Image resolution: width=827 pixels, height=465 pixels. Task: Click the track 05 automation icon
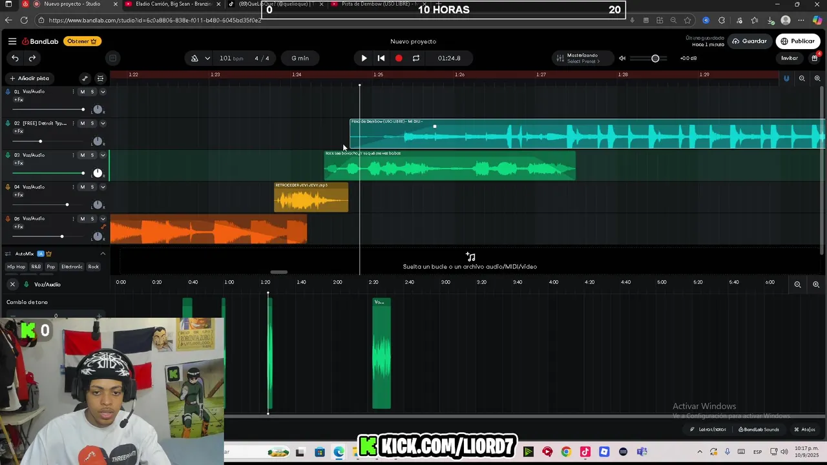(x=103, y=227)
